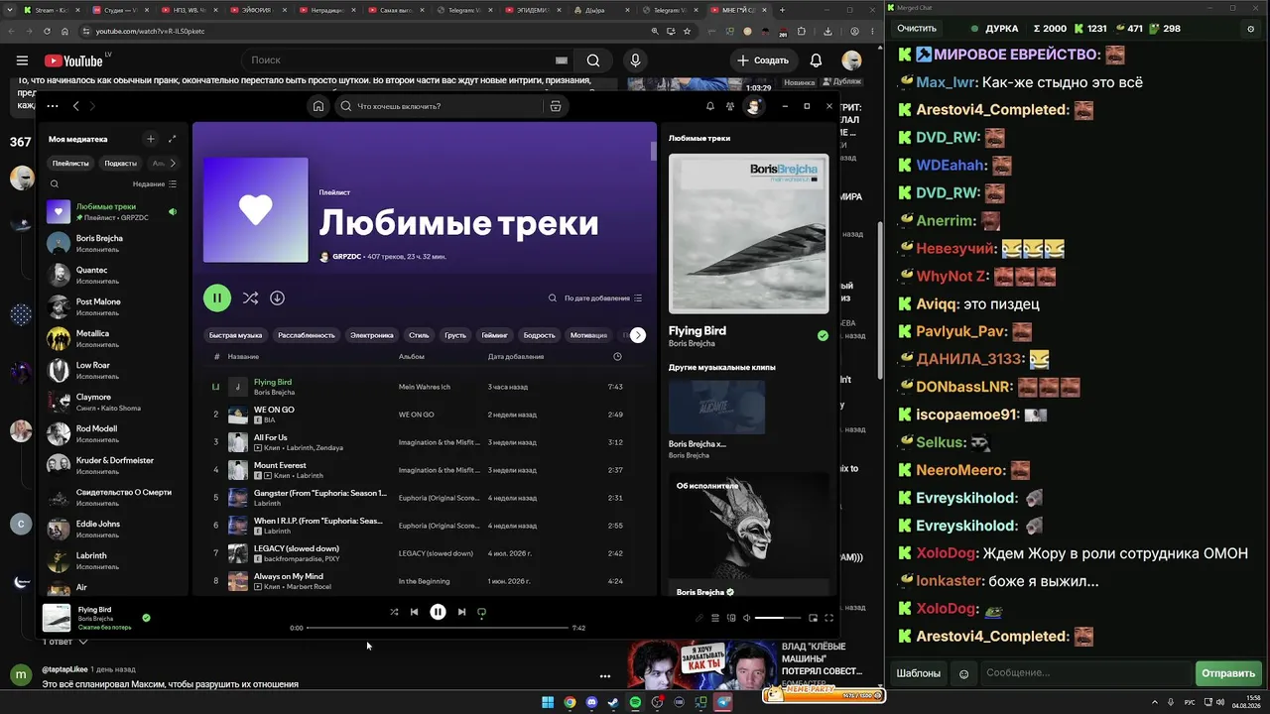Filter tracks by Электроника
The height and width of the screenshot is (714, 1270).
point(372,335)
